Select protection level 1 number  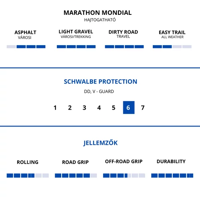click(x=55, y=108)
